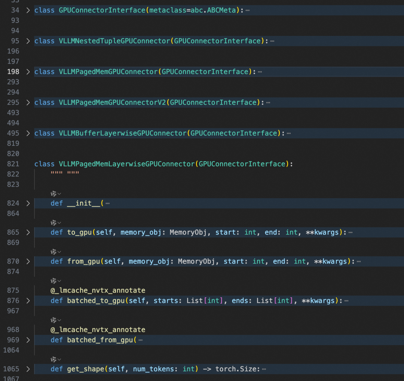The width and height of the screenshot is (404, 381).
Task: Click class name VLLMPagedMemLayerwiseGPUConnector
Action: coord(127,164)
